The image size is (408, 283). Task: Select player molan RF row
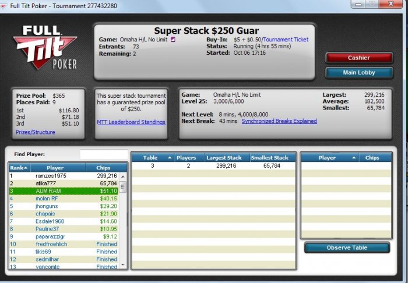point(64,199)
